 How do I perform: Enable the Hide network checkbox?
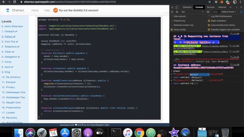click(x=172, y=16)
